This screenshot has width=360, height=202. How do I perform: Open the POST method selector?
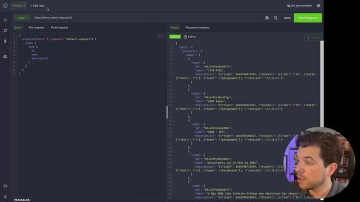click(22, 18)
